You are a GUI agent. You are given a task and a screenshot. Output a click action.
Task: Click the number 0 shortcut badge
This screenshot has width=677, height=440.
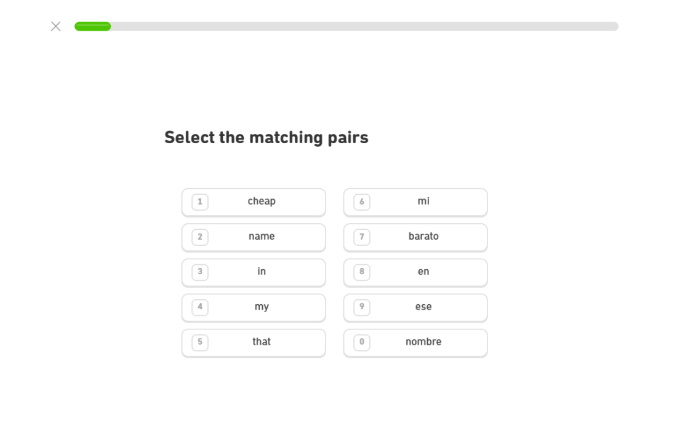coord(362,342)
